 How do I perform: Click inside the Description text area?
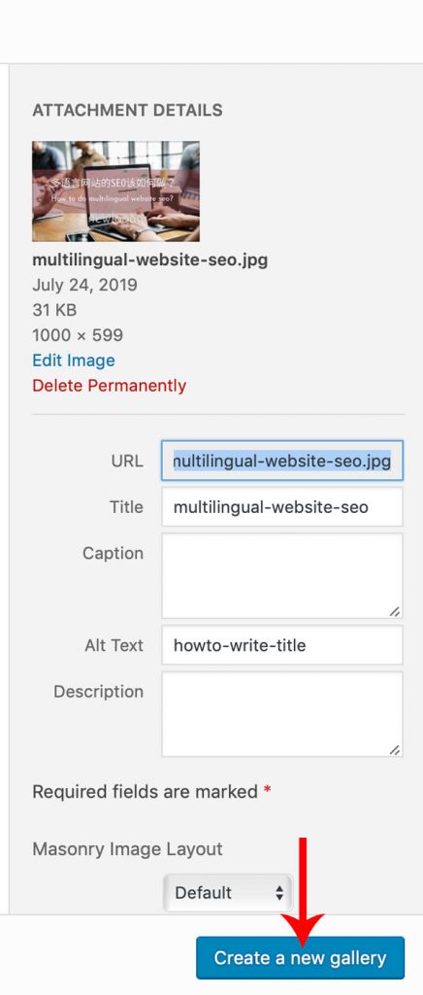(x=281, y=714)
